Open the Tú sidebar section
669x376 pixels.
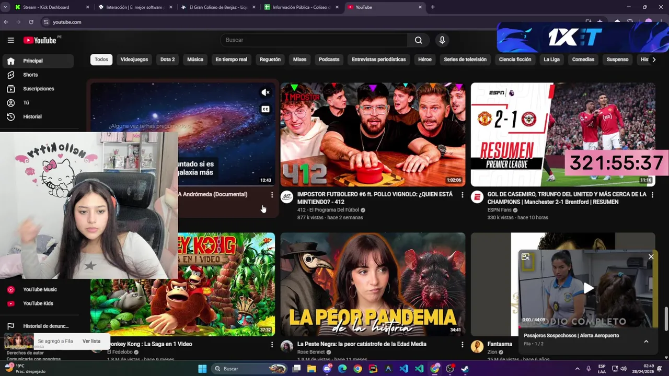point(37,103)
